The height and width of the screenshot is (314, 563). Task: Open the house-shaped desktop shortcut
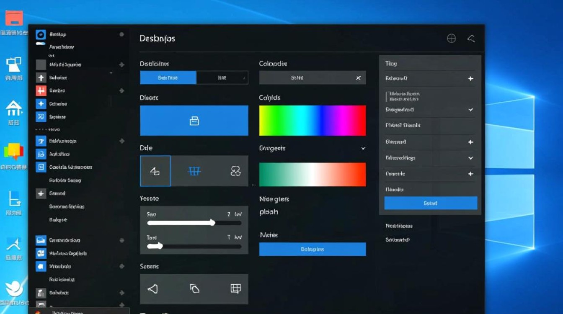14,109
